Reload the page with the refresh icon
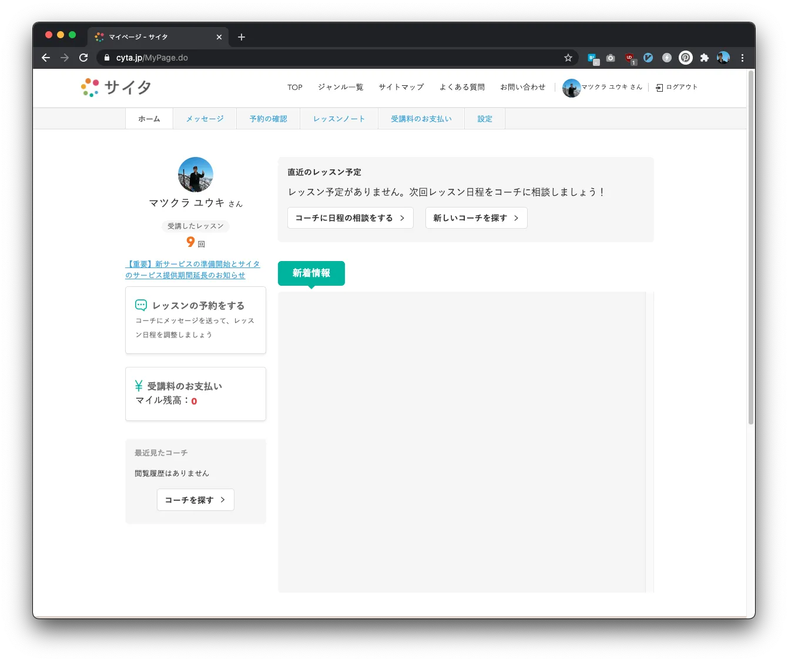This screenshot has height=662, width=788. click(x=83, y=58)
